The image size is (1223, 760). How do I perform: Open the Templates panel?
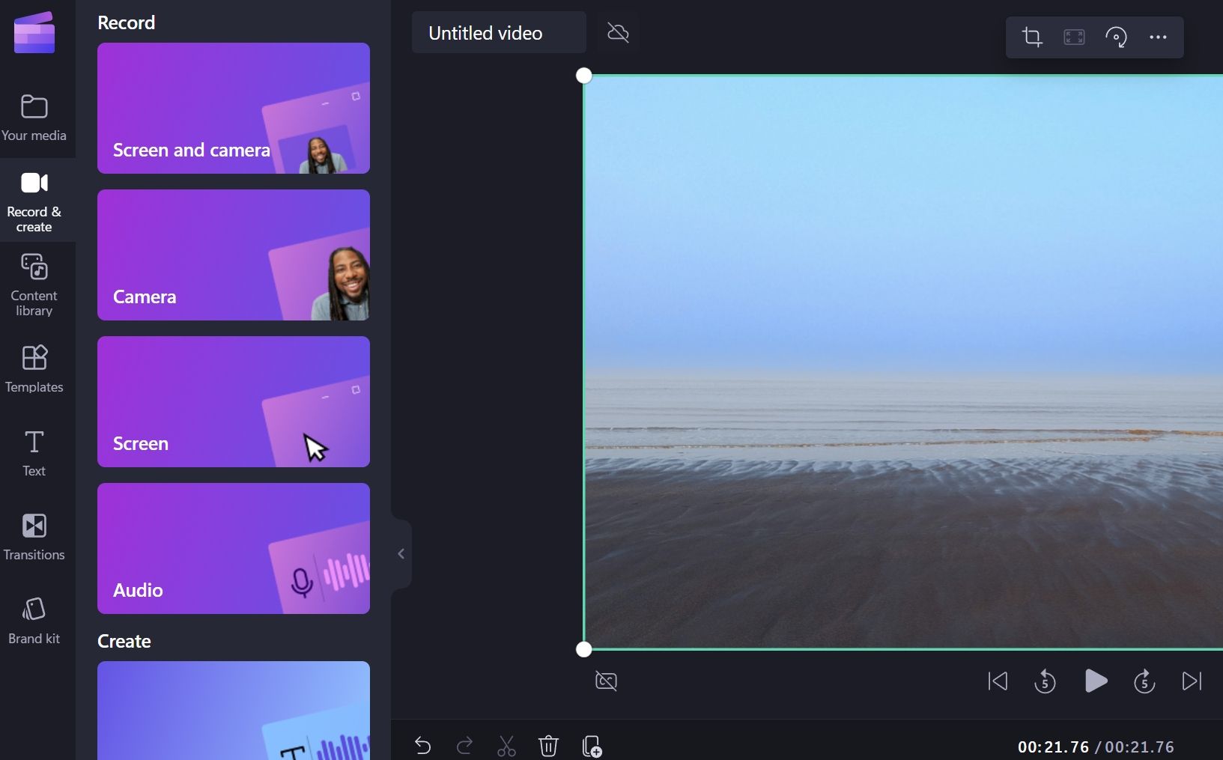(x=34, y=368)
